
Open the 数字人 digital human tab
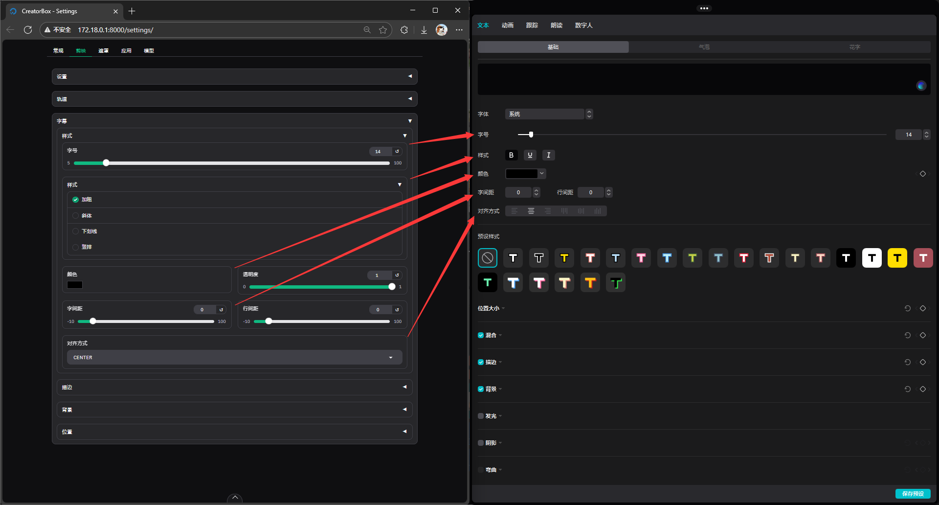(x=583, y=25)
